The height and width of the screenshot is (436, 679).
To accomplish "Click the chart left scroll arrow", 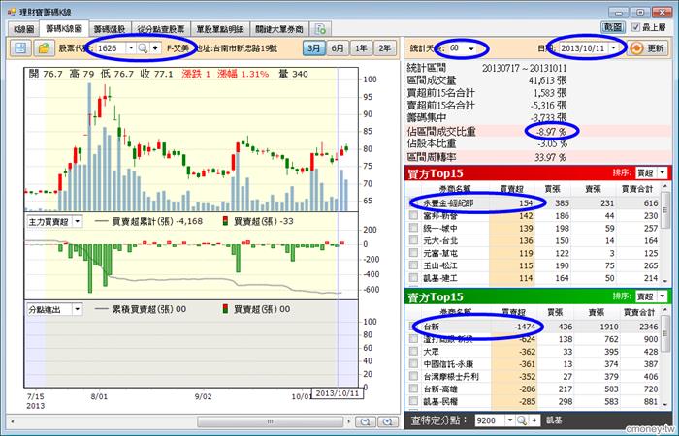I will point(12,421).
